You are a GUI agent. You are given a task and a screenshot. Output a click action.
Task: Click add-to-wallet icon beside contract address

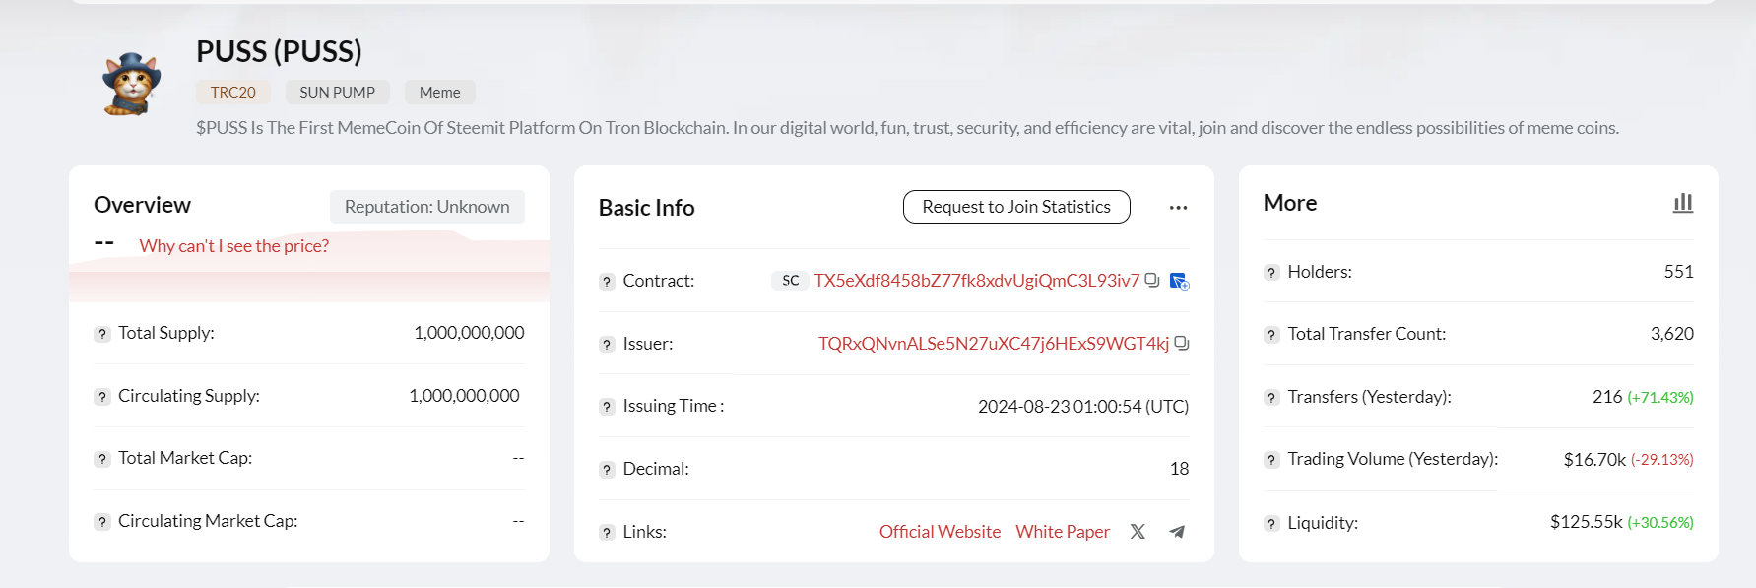[x=1179, y=282]
